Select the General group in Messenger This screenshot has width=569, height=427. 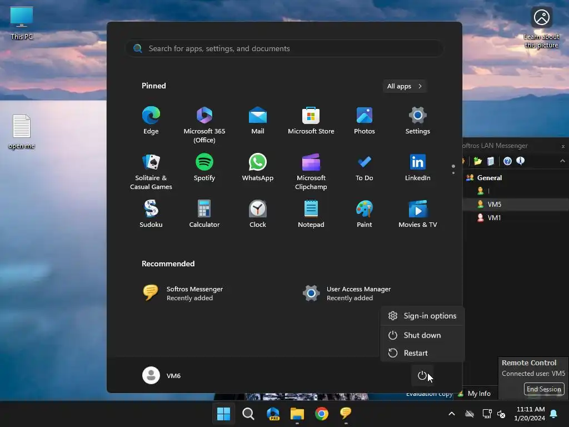pos(490,177)
